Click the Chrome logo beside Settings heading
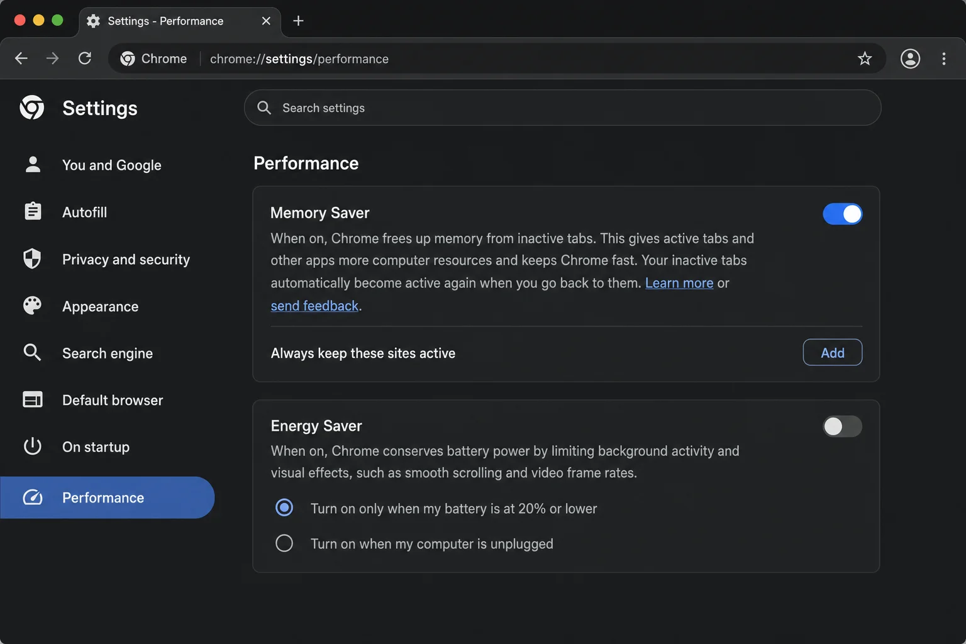The image size is (966, 644). (x=32, y=108)
